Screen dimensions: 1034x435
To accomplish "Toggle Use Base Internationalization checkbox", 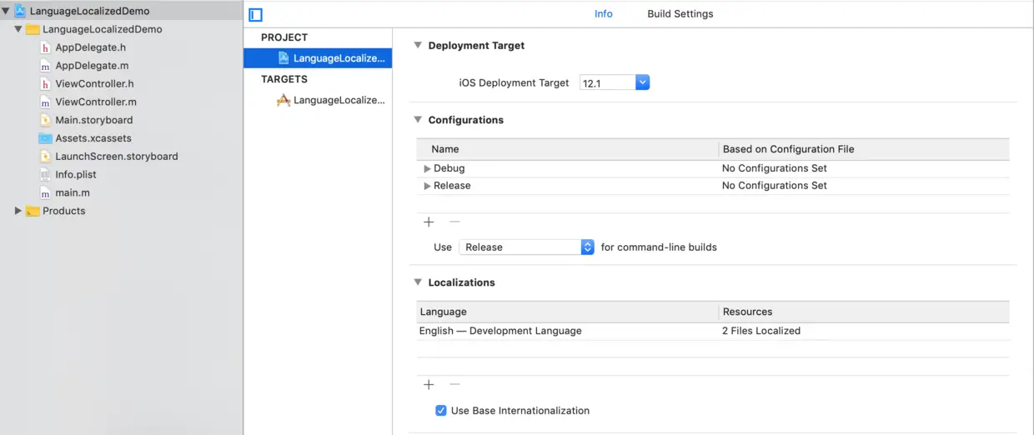I will click(x=441, y=411).
